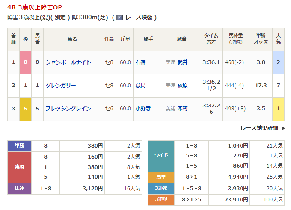Click the 複勝 payout label

coord(20,167)
